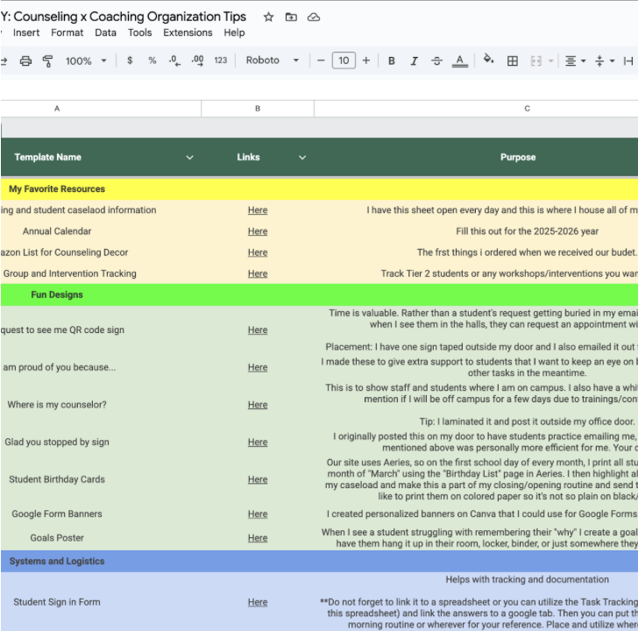Open vertical align options
This screenshot has height=631, width=638.
(604, 61)
